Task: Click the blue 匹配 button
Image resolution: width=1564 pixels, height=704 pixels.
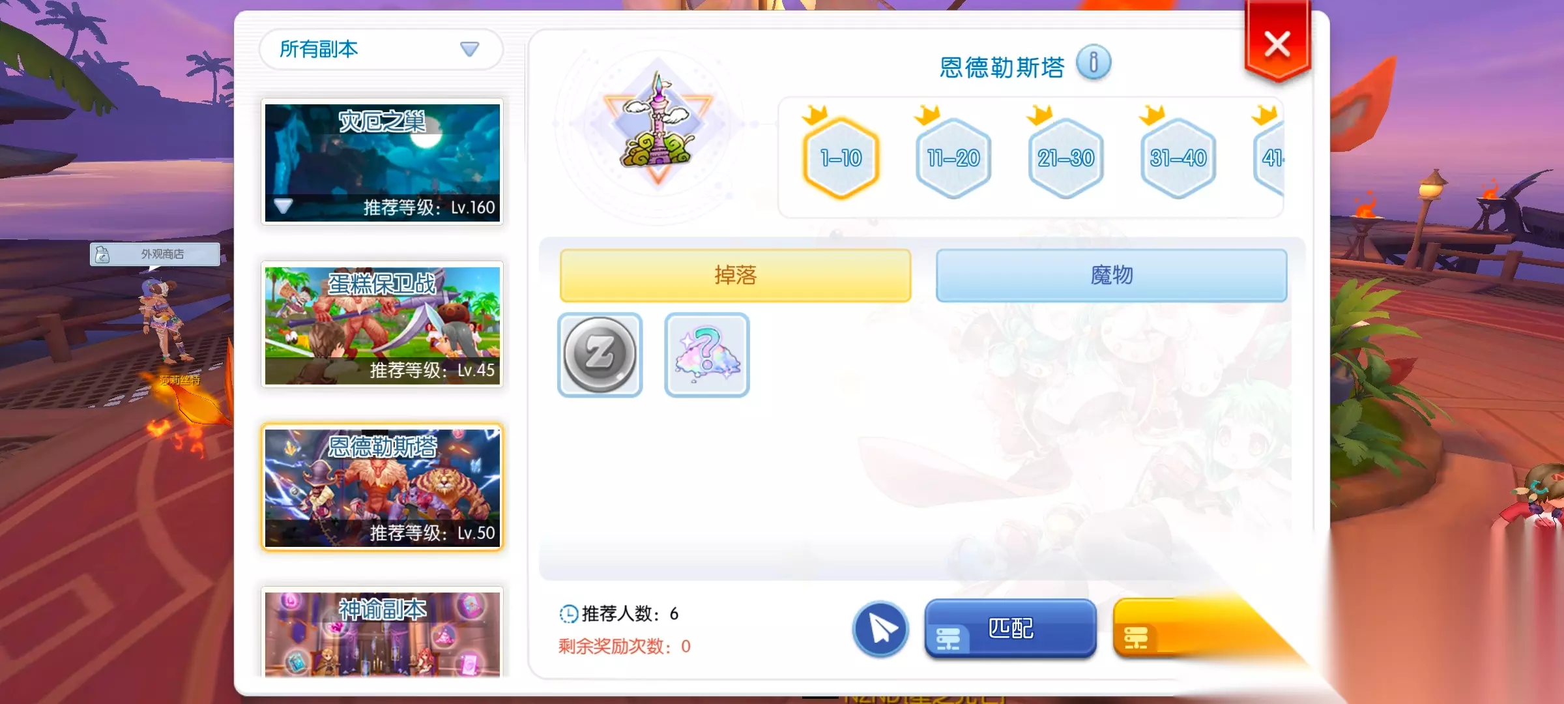Action: [1010, 628]
